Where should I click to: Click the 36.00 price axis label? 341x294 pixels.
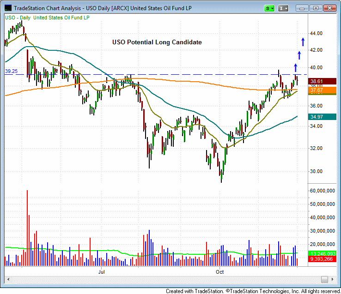coord(317,106)
